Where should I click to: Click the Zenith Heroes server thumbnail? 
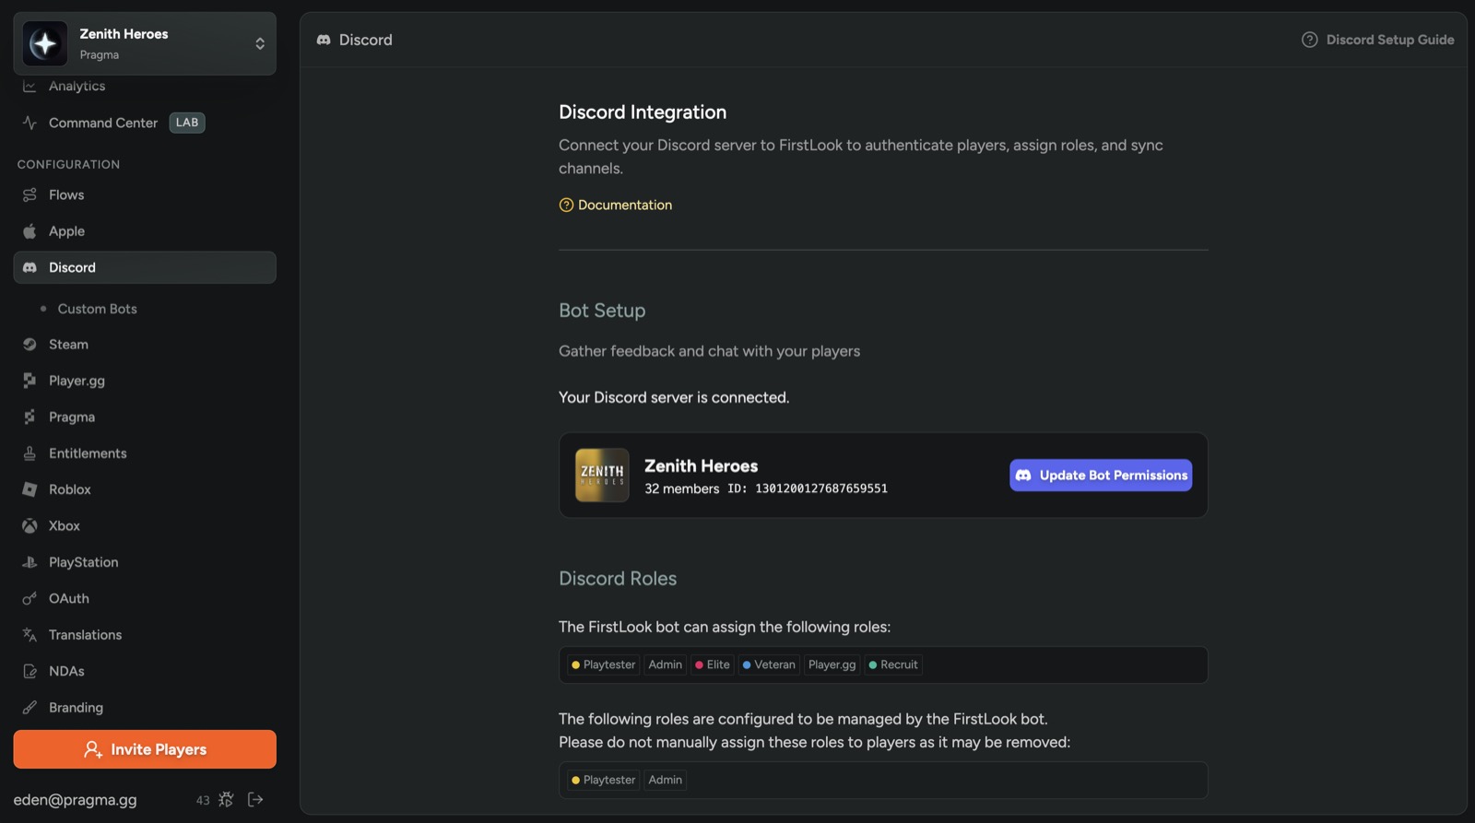coord(602,476)
